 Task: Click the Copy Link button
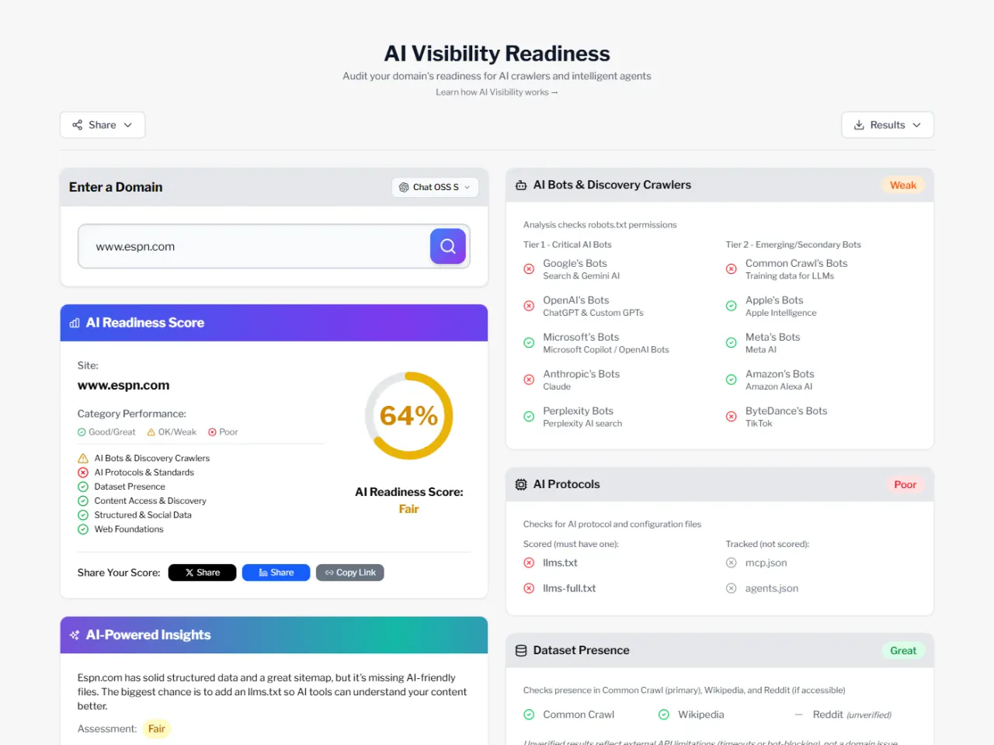(x=350, y=573)
